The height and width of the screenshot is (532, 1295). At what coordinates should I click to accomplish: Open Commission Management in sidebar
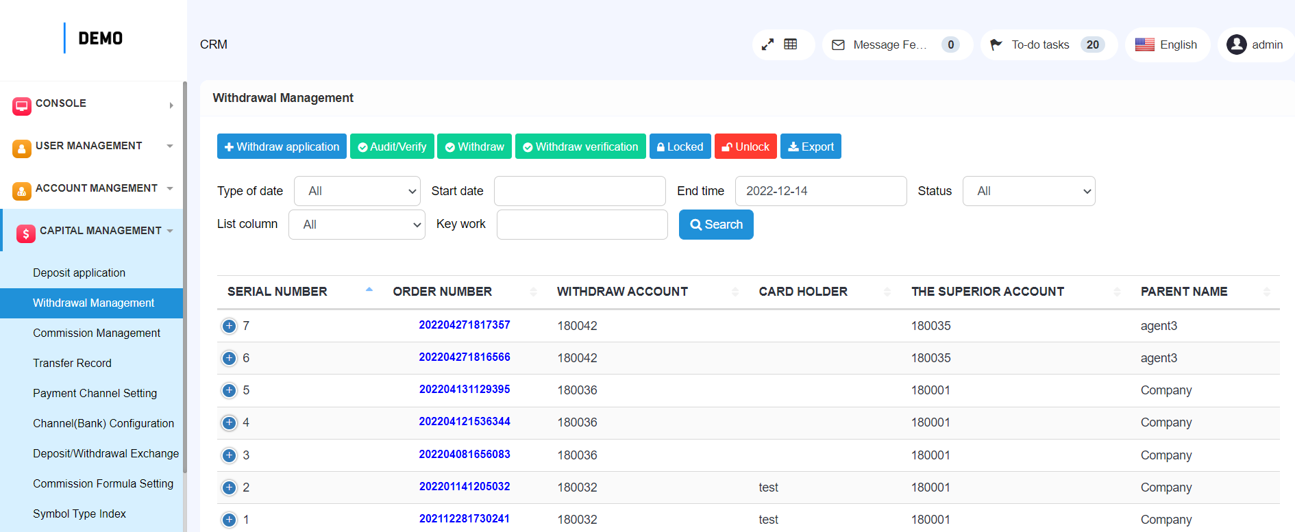97,333
